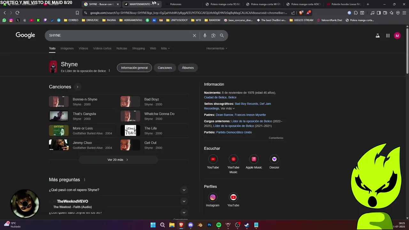409x230 pixels.
Task: Select Información general chip
Action: [x=134, y=68]
